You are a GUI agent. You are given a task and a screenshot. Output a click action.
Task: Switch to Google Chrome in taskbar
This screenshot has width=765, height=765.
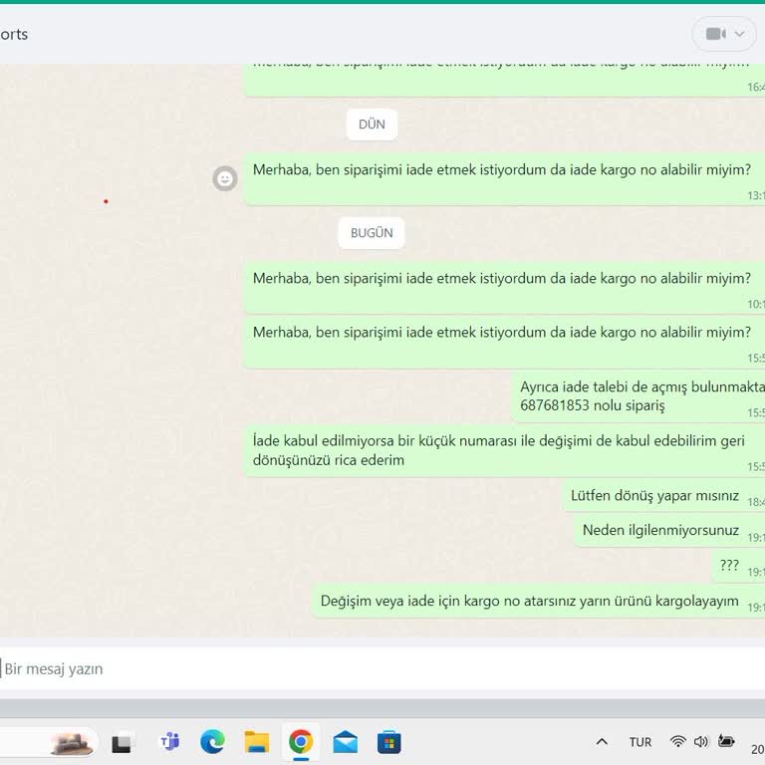point(301,742)
